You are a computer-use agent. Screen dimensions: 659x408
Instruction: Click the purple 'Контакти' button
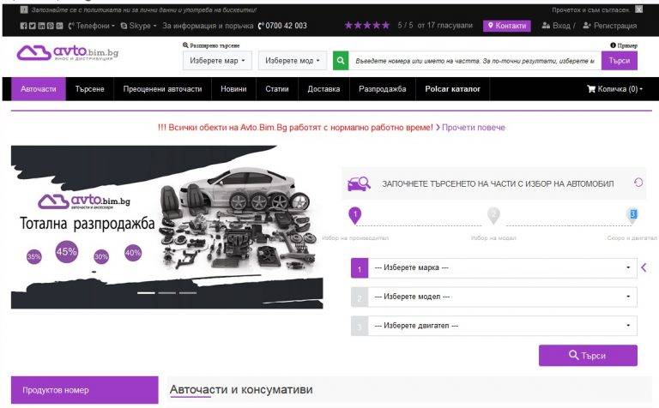506,26
